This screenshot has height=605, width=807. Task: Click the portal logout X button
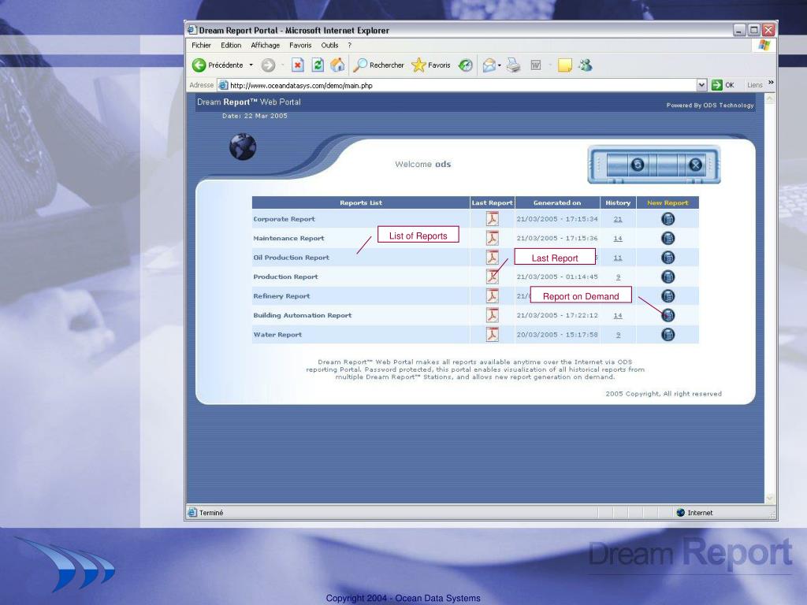coord(695,165)
